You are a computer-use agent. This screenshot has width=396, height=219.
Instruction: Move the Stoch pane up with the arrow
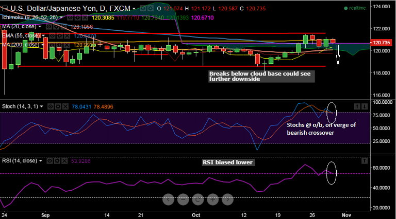point(357,106)
